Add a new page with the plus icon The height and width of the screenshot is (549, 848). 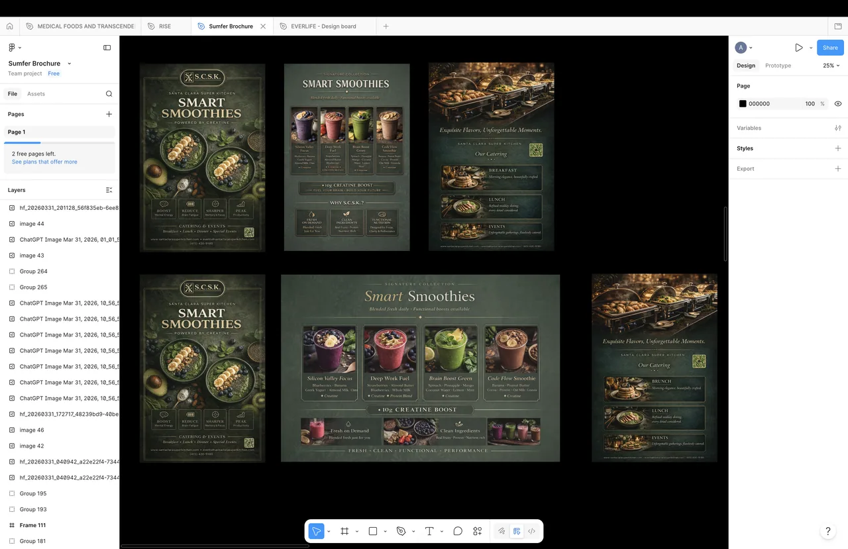(x=109, y=115)
